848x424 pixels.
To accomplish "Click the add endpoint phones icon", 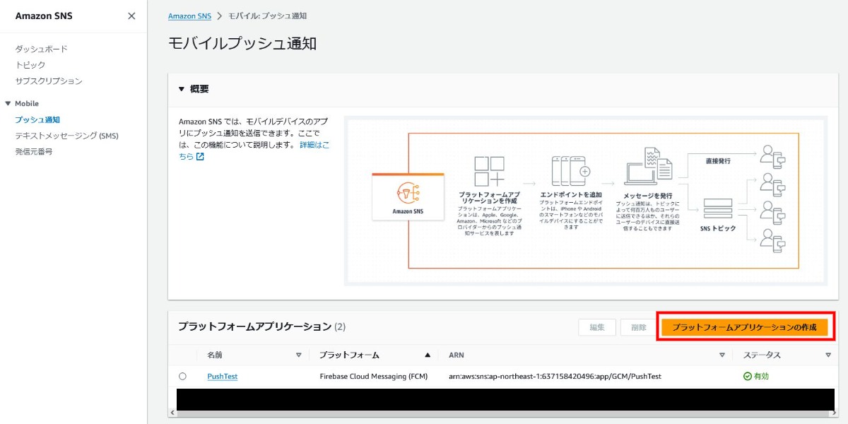I will pyautogui.click(x=570, y=171).
